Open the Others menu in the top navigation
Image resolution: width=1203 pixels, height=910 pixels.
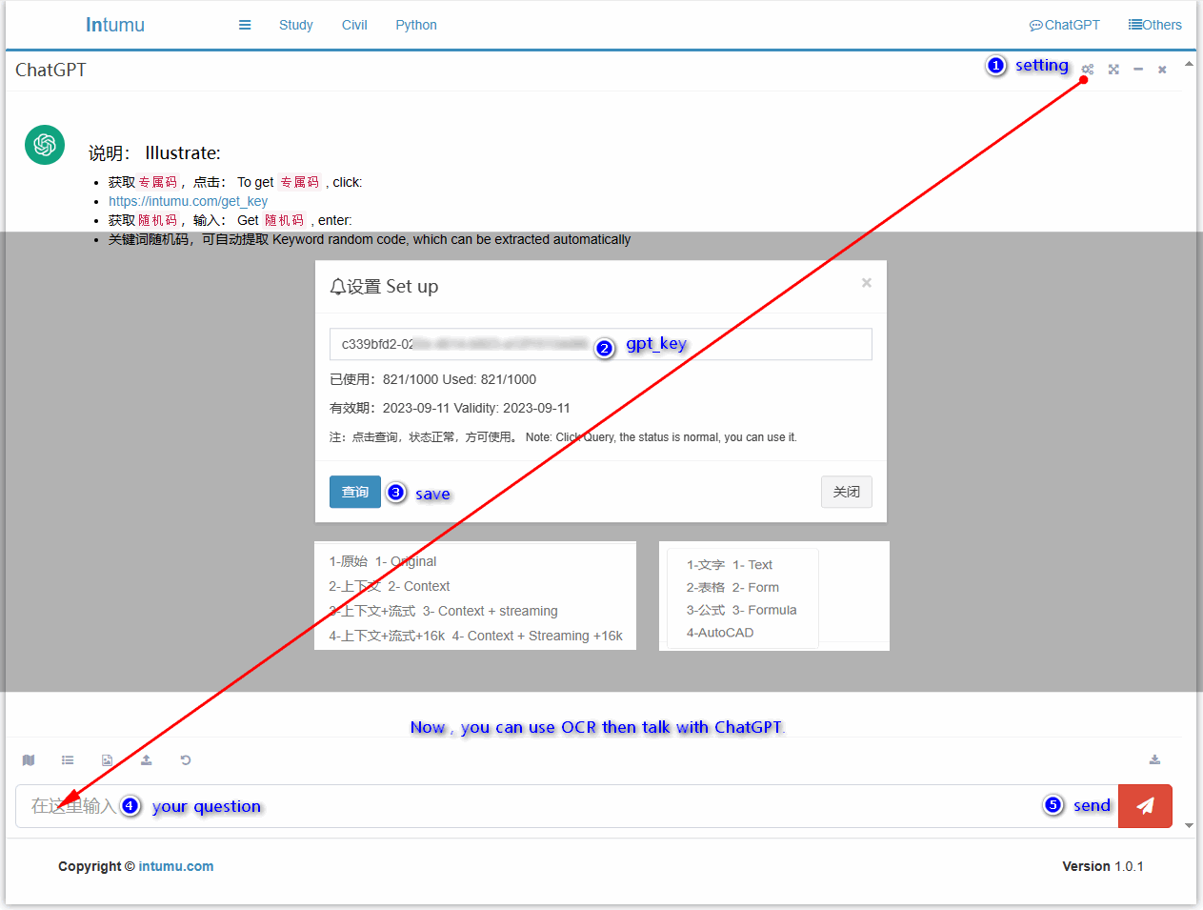1155,25
